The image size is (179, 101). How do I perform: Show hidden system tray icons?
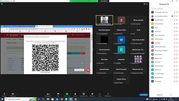tap(160, 99)
